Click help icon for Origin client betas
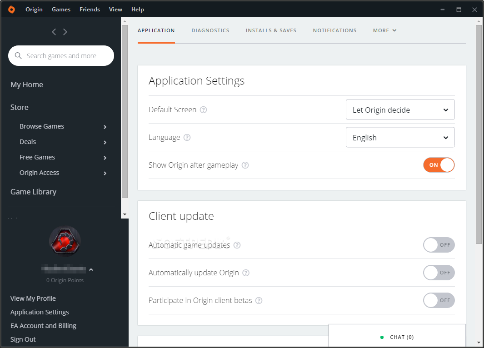The width and height of the screenshot is (484, 348). tap(259, 300)
